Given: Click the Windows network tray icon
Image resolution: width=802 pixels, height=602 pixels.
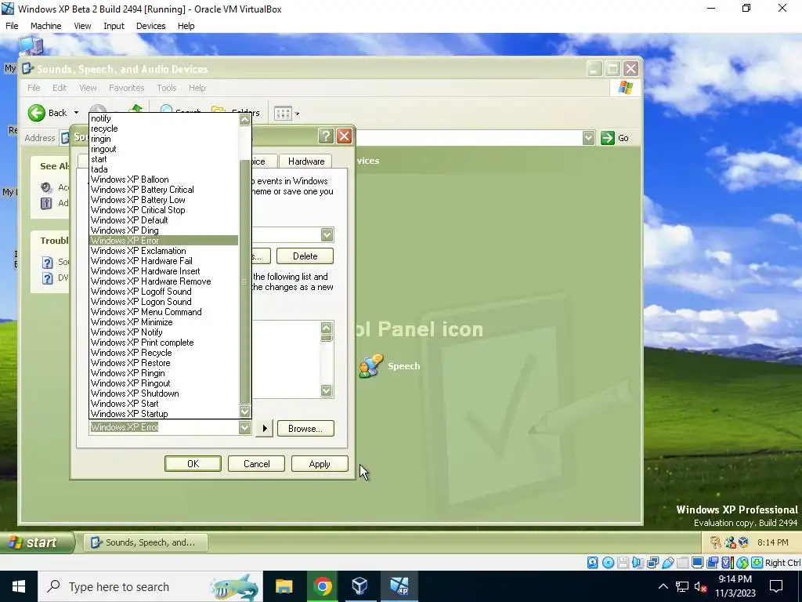Looking at the screenshot, I should (682, 586).
